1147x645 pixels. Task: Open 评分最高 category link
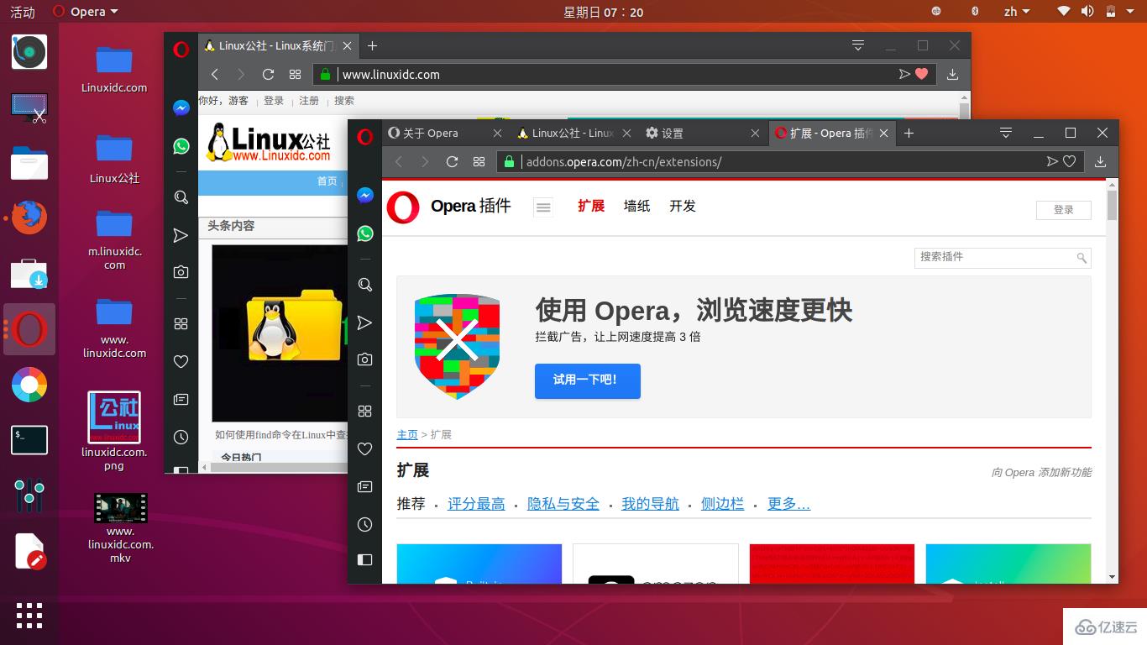[476, 504]
